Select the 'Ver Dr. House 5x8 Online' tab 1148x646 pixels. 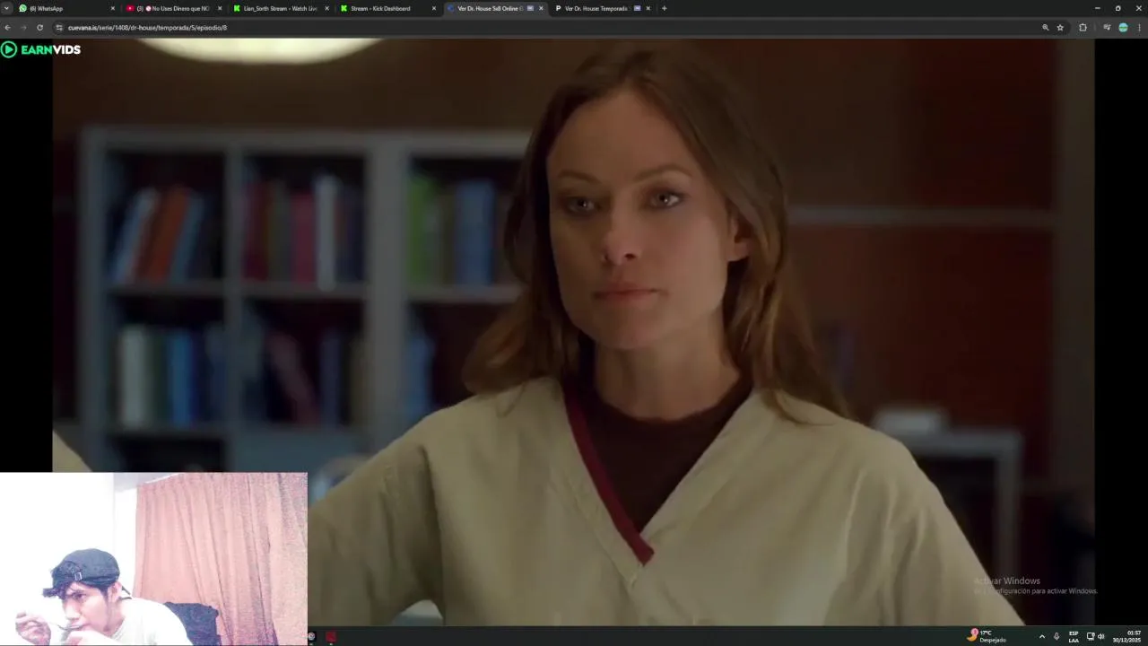pyautogui.click(x=496, y=8)
